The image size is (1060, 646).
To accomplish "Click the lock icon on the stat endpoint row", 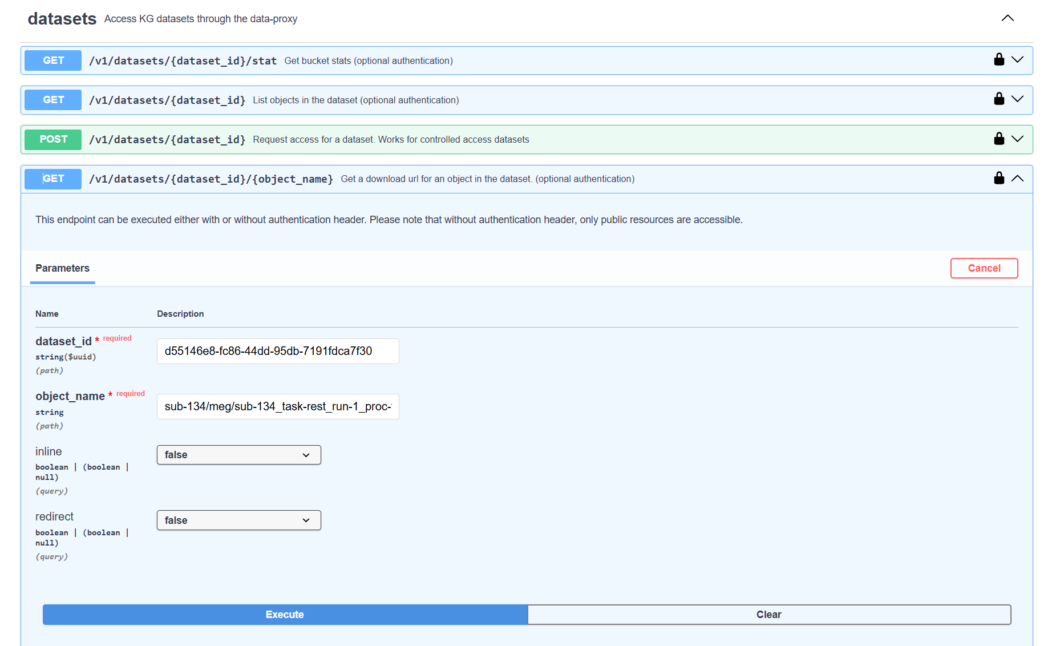I will (x=999, y=59).
